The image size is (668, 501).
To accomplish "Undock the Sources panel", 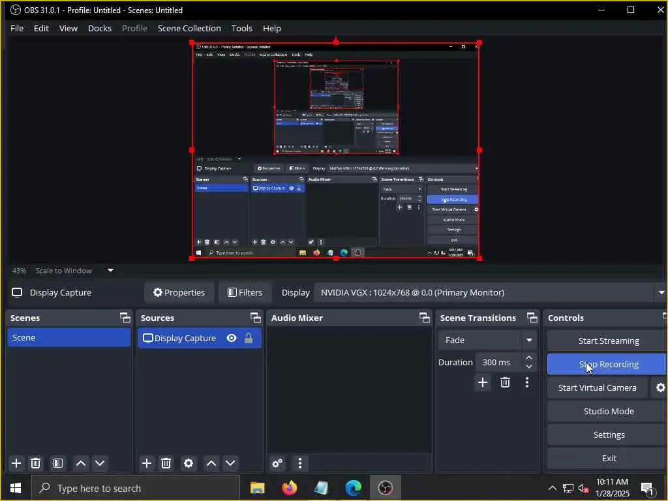I will pos(255,318).
